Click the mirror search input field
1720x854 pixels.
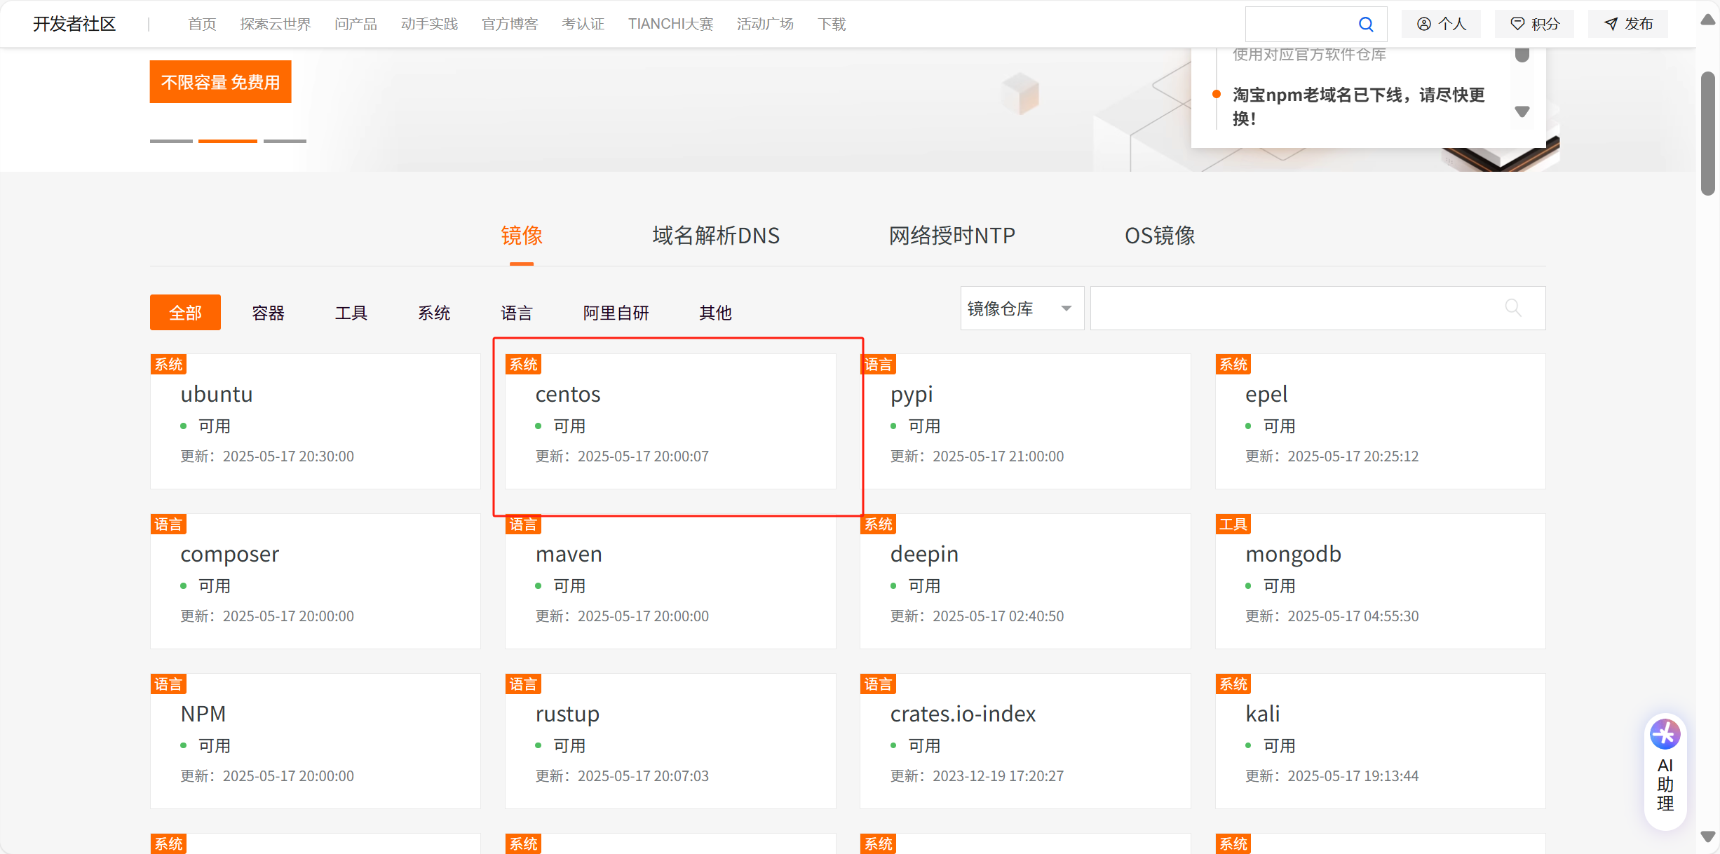tap(1297, 309)
